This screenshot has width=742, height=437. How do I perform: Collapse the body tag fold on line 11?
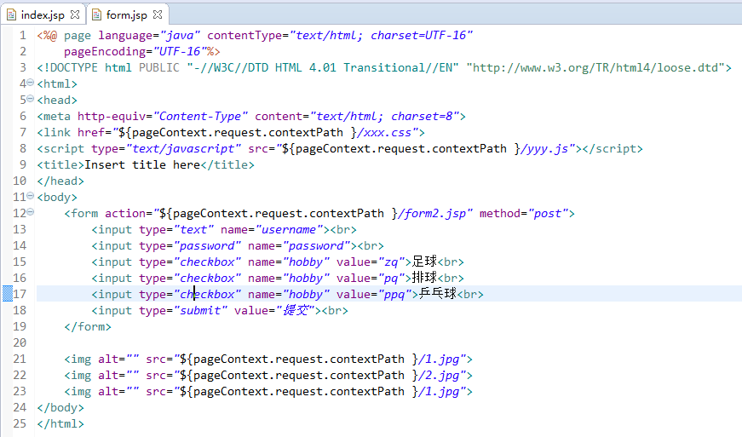pos(31,196)
